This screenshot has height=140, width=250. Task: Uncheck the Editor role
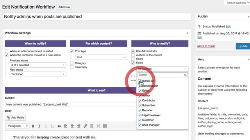pyautogui.click(x=140, y=91)
